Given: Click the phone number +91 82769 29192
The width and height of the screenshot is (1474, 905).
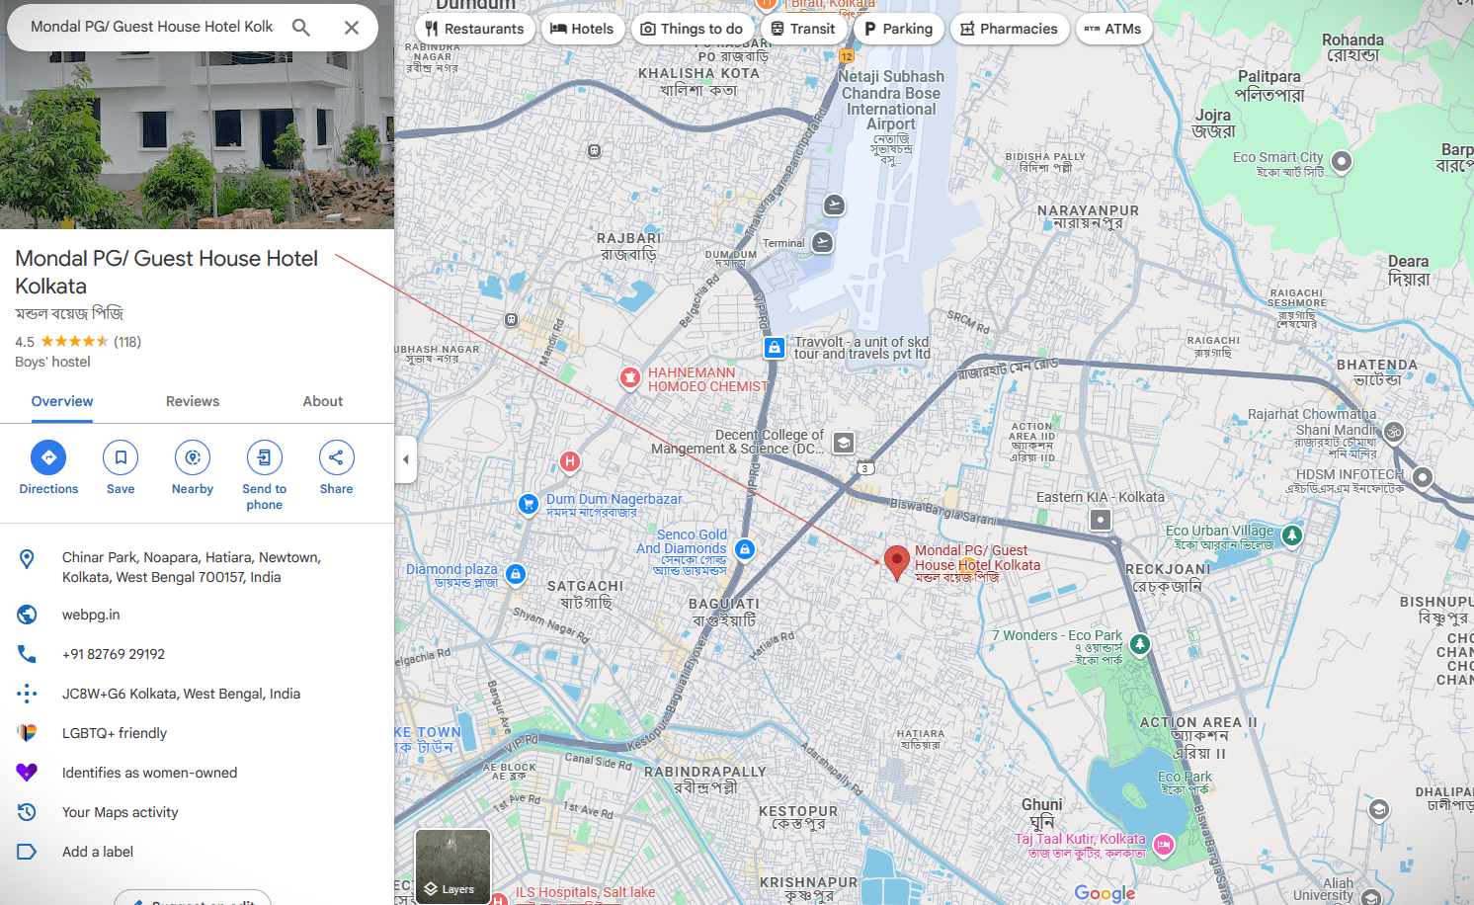Looking at the screenshot, I should click(x=114, y=654).
